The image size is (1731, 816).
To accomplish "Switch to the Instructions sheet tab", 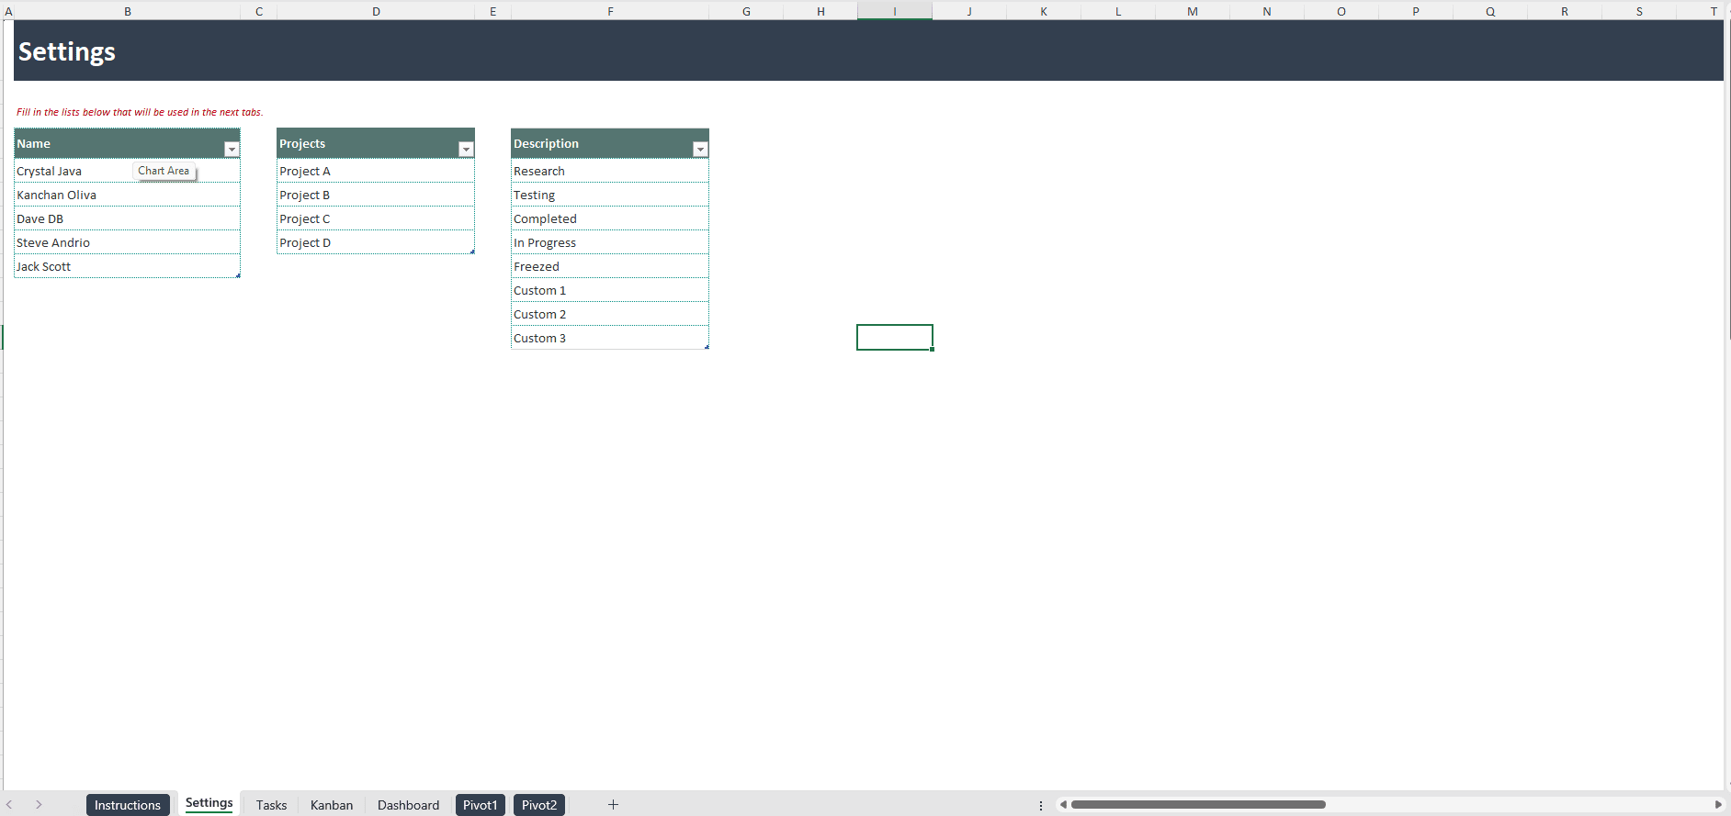I will (x=128, y=805).
